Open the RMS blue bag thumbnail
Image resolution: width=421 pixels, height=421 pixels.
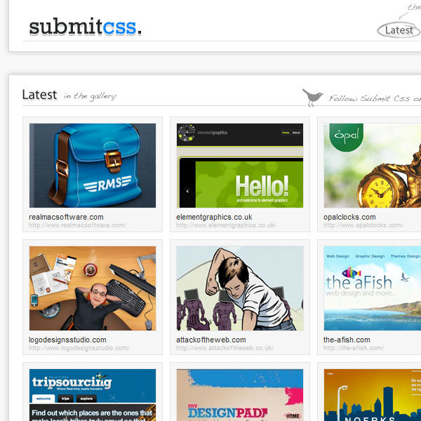(93, 166)
